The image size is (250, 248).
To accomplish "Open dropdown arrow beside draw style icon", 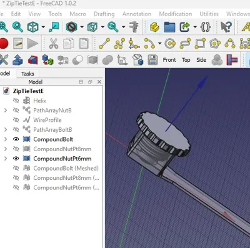I will pos(82,27).
